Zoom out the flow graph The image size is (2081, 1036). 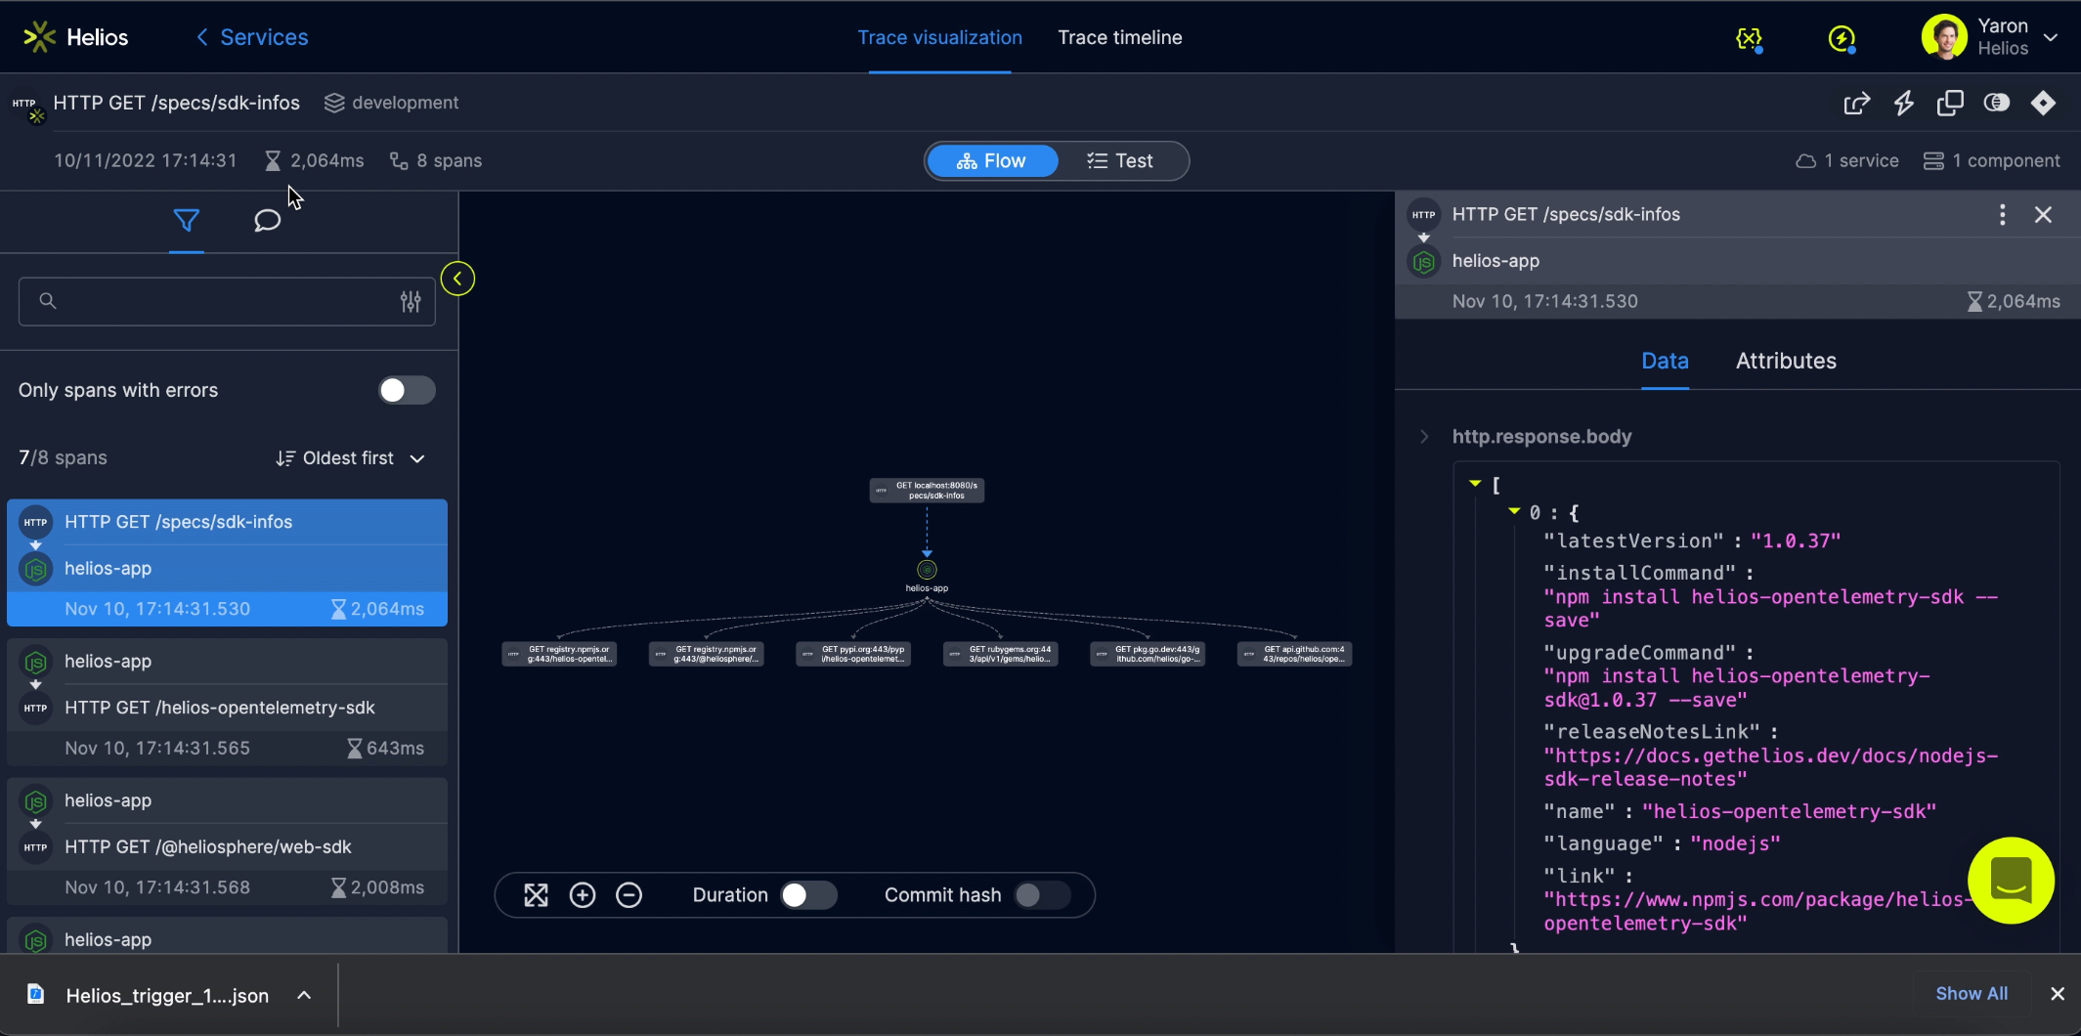point(629,895)
